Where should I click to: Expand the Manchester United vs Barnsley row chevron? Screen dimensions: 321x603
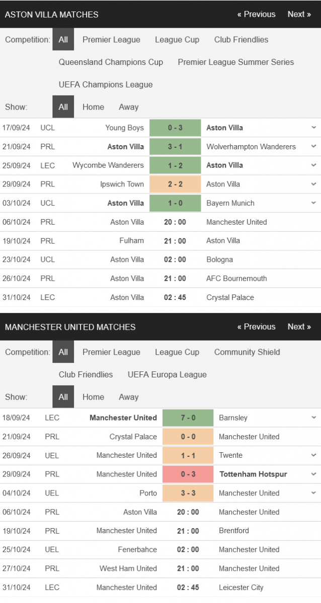tap(313, 418)
